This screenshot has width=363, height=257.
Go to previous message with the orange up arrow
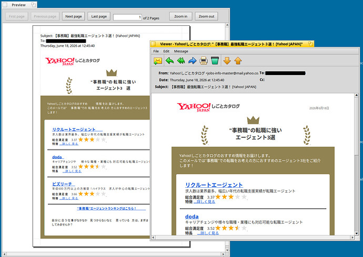(x=238, y=61)
